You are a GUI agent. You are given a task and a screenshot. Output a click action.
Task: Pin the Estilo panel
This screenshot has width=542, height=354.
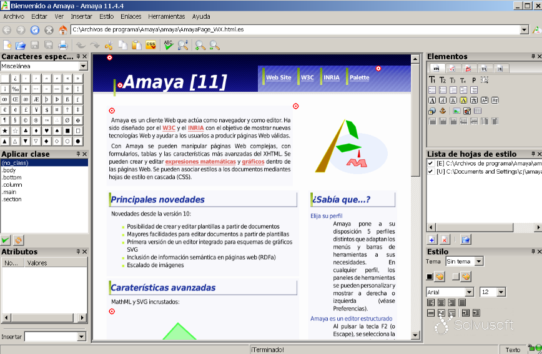[x=533, y=252]
